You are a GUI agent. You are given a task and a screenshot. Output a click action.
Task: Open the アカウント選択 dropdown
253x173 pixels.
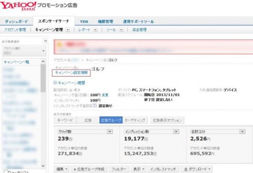(24, 51)
